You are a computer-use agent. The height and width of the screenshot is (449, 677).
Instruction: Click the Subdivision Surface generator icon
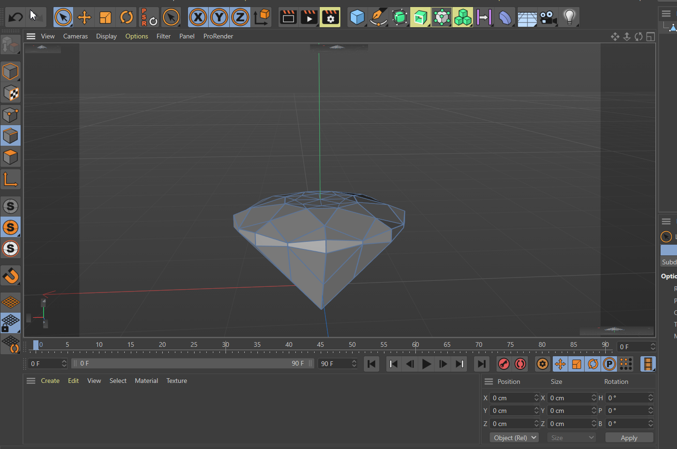pyautogui.click(x=399, y=18)
